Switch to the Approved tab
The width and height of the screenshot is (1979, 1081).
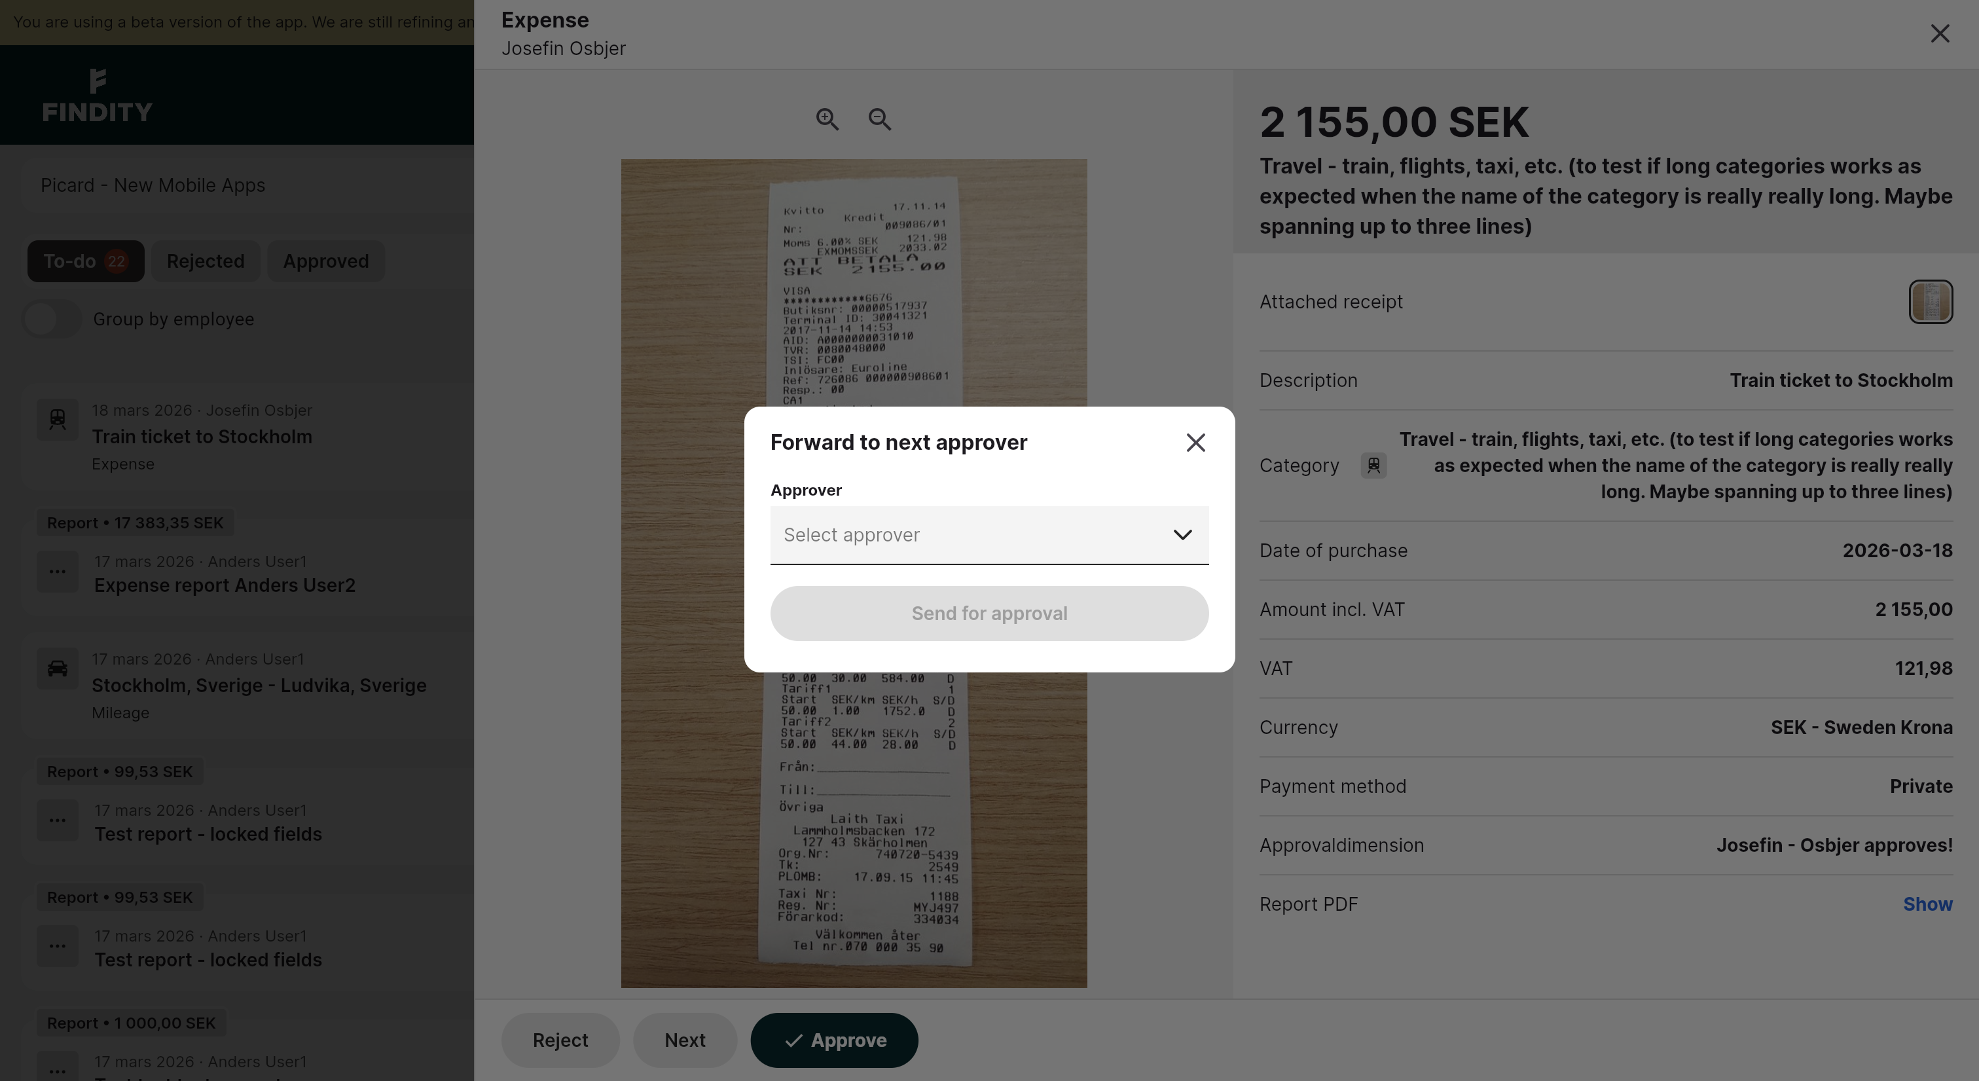pos(326,261)
